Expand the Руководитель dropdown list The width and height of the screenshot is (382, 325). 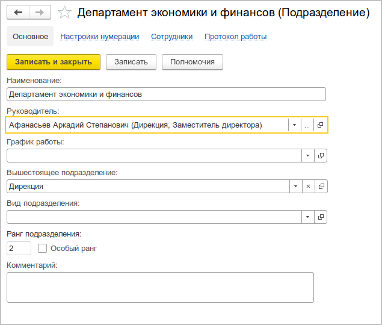[294, 125]
